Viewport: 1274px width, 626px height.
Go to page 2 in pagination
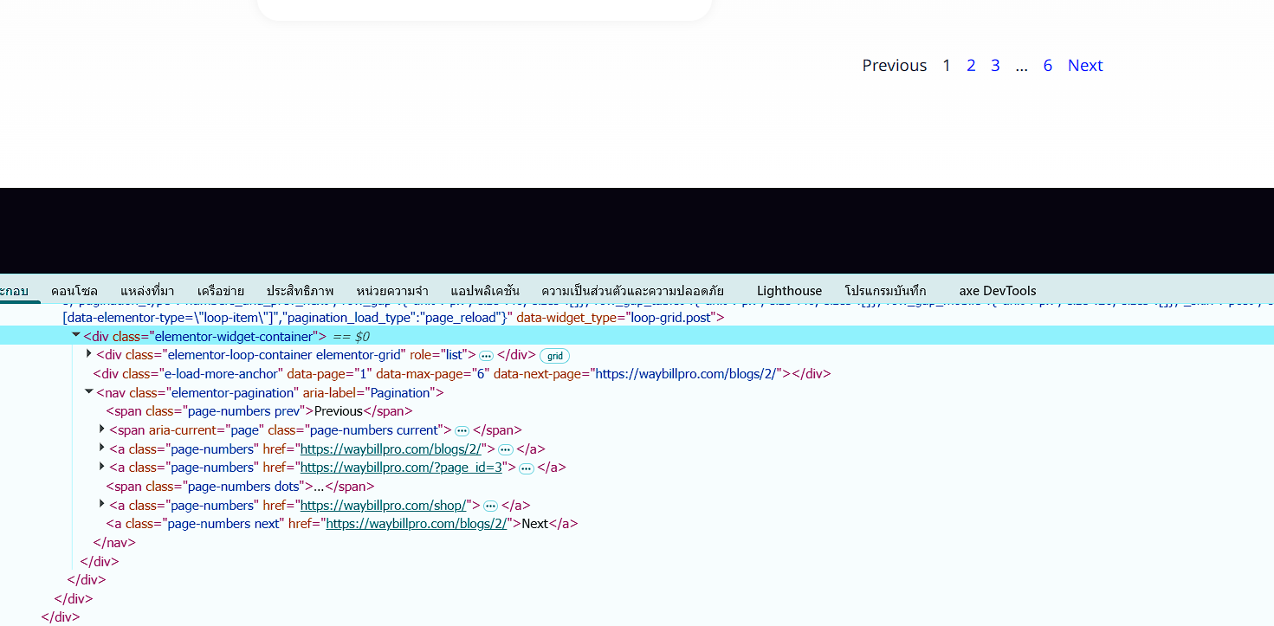[971, 66]
